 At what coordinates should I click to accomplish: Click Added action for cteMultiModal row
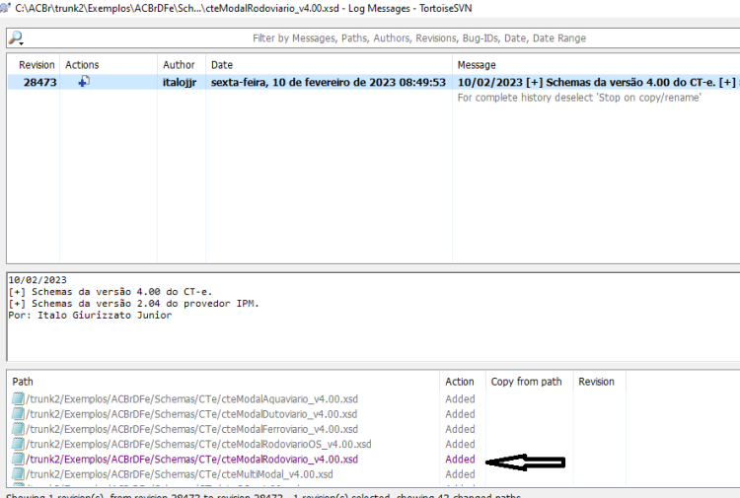(460, 474)
